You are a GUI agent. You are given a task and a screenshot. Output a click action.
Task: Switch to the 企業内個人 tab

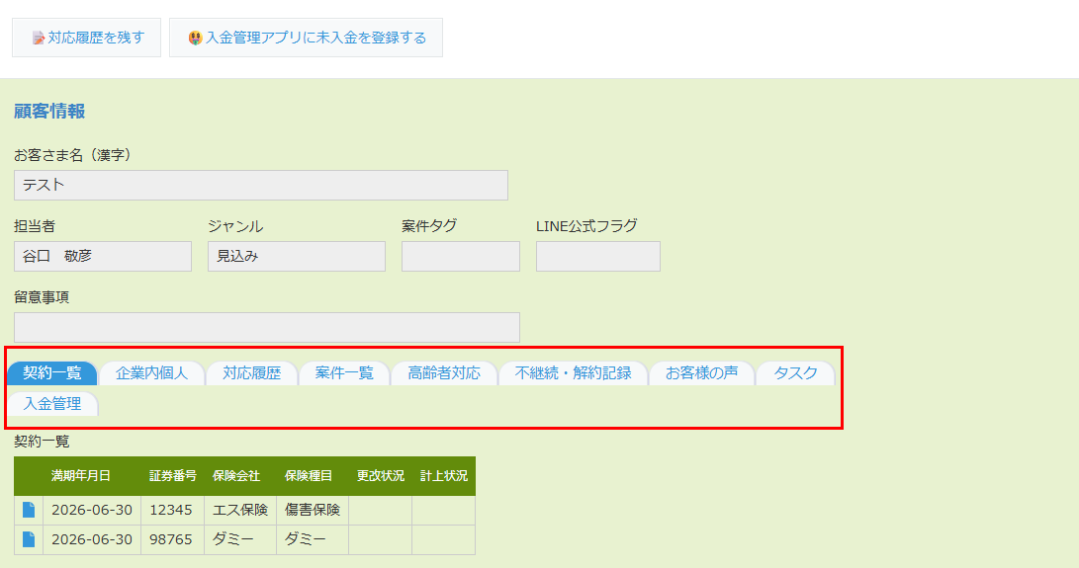point(151,373)
